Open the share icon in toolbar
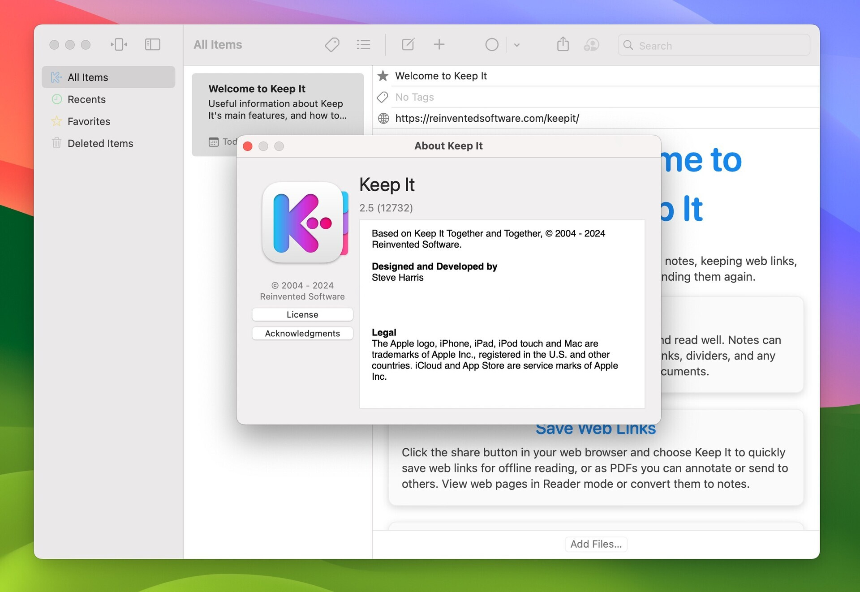 563,44
